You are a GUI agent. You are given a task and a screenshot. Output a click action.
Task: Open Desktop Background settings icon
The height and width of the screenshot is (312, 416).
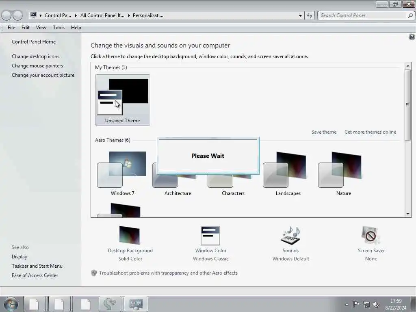click(130, 235)
